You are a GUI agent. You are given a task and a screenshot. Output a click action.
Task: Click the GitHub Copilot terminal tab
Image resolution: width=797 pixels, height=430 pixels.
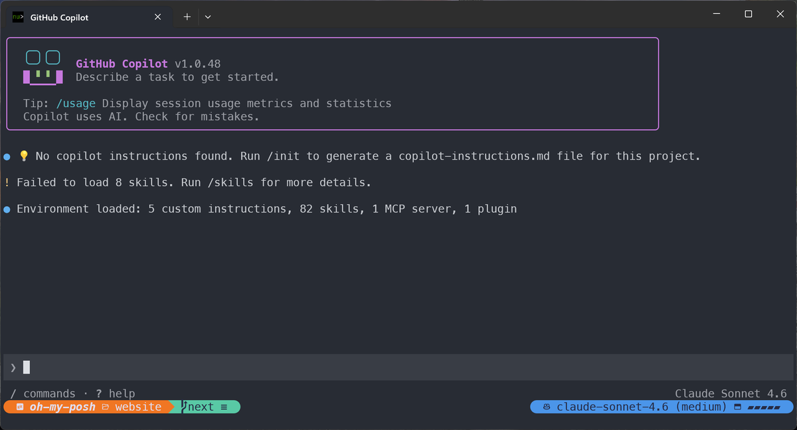88,17
